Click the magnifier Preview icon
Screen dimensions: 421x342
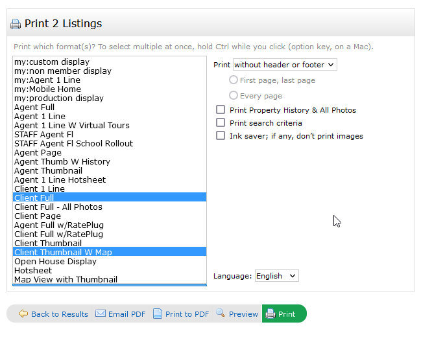click(221, 313)
